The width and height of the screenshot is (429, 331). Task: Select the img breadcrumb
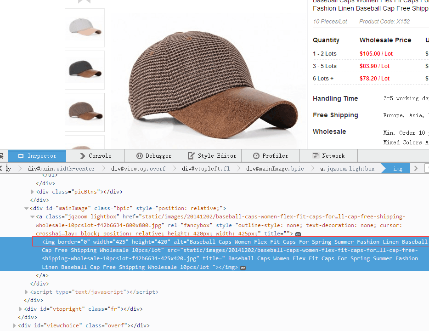pyautogui.click(x=397, y=169)
